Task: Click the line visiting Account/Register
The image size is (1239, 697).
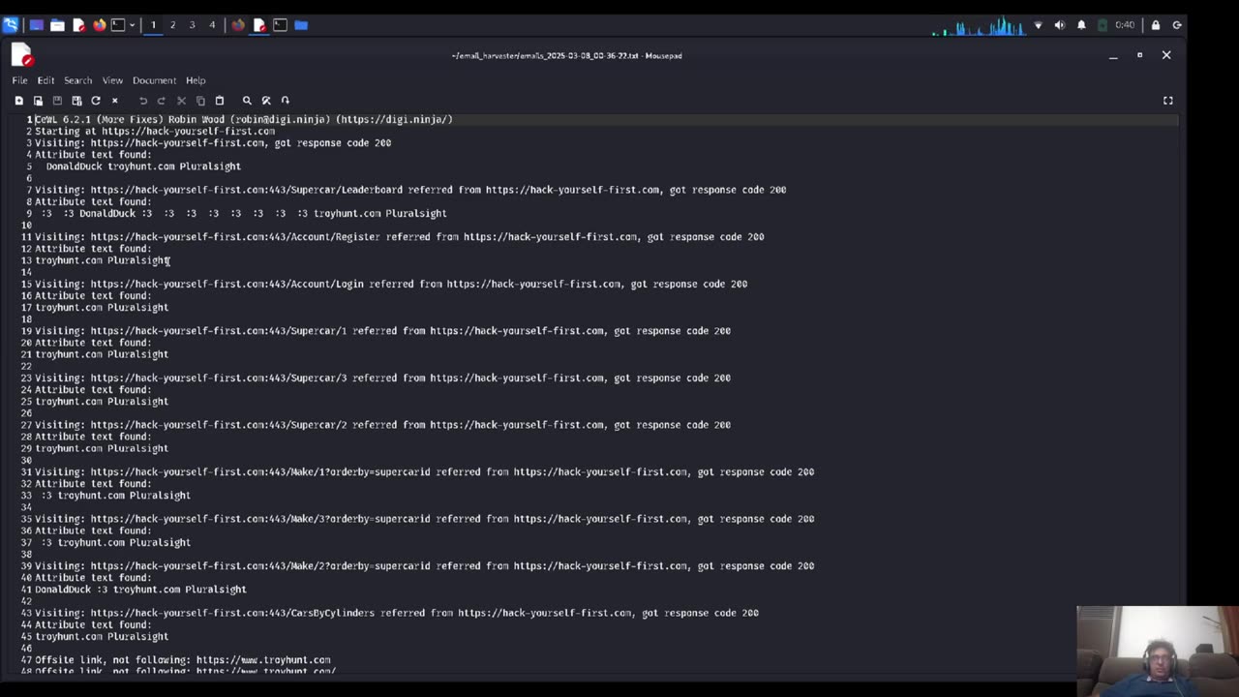Action: pos(400,237)
